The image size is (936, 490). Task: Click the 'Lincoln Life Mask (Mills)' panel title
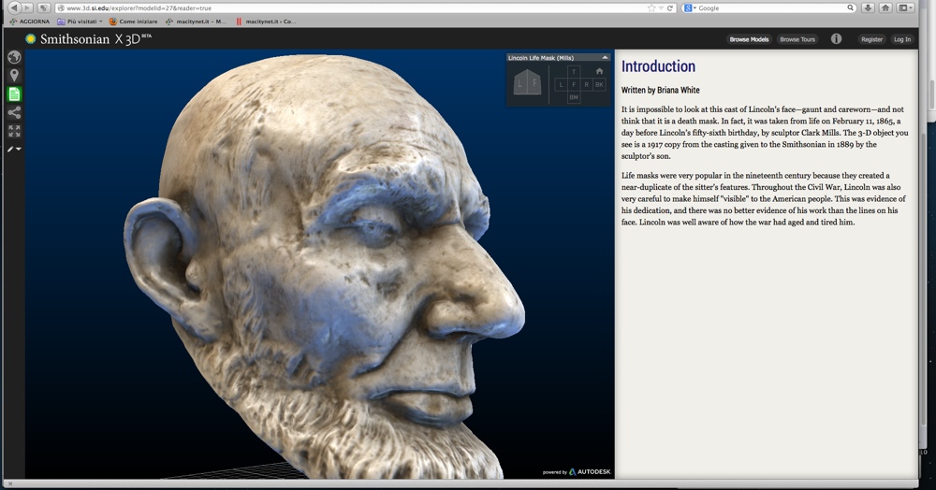541,58
